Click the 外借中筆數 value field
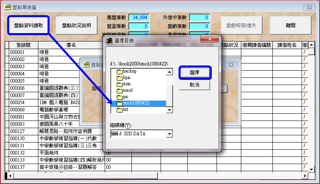The height and width of the screenshot is (184, 320). coord(200,18)
